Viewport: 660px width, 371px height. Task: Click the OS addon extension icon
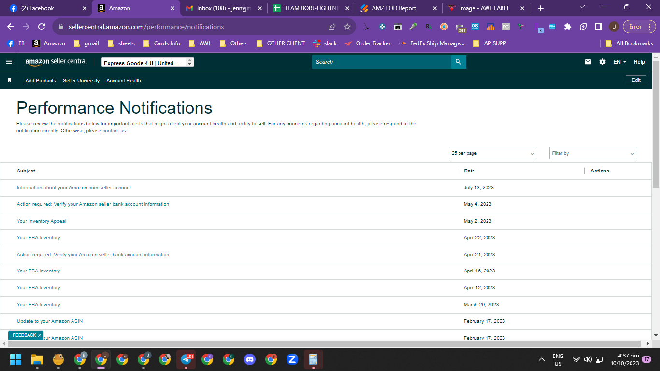(475, 27)
